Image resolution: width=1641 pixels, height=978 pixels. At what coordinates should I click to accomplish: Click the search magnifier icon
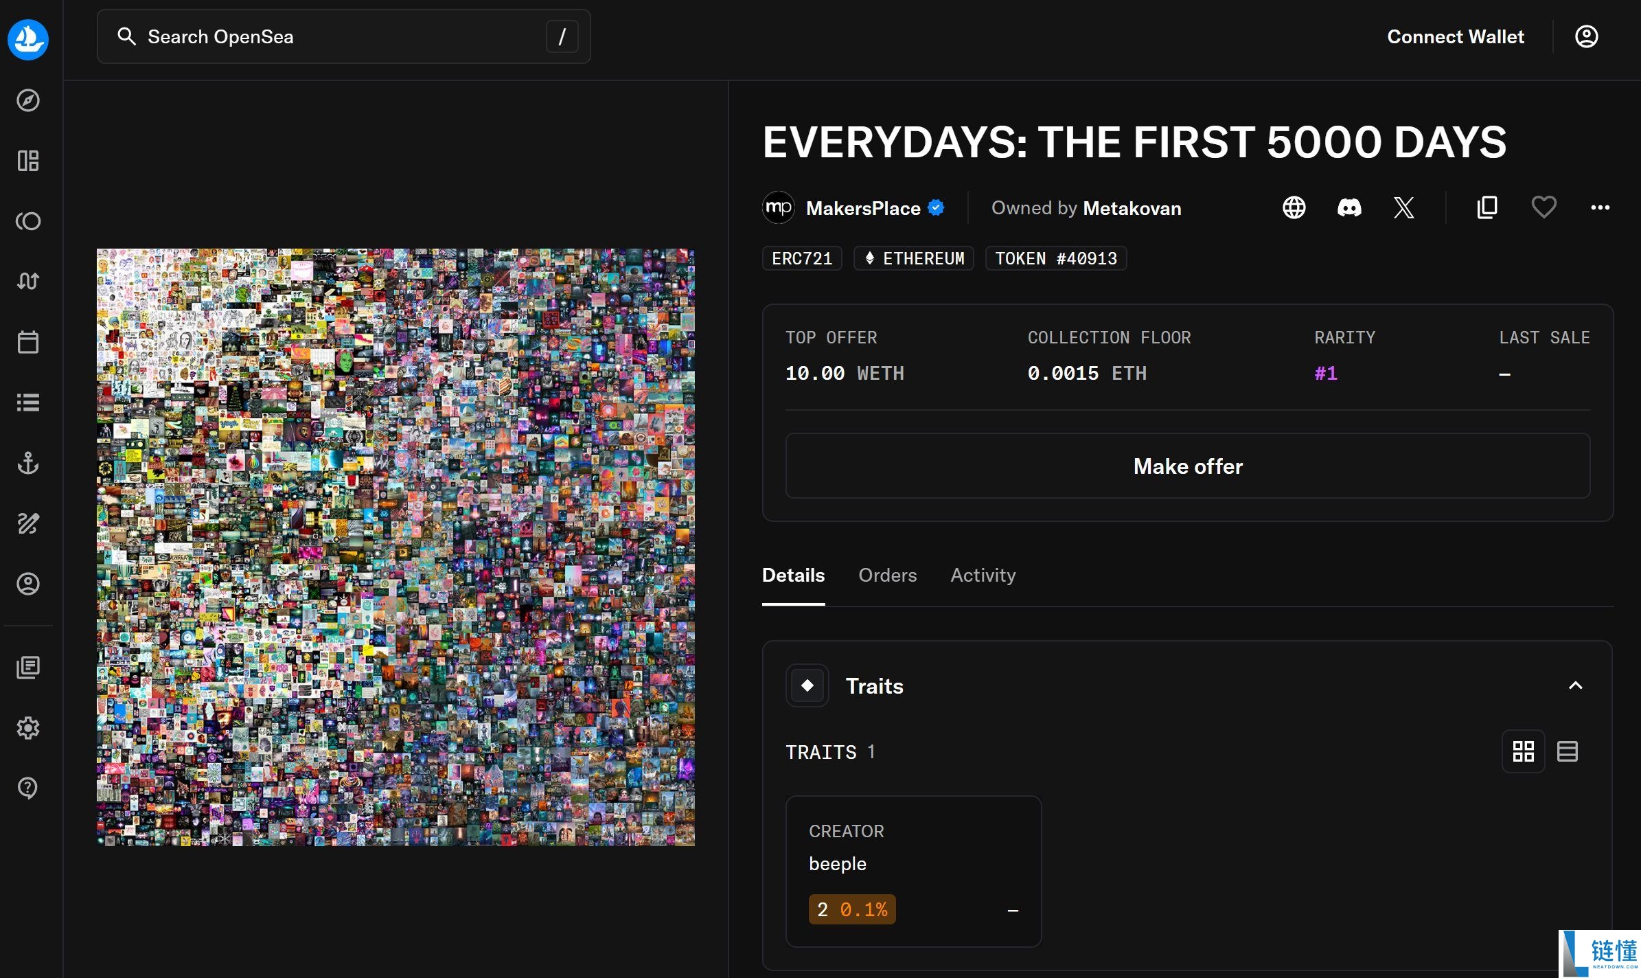(126, 36)
